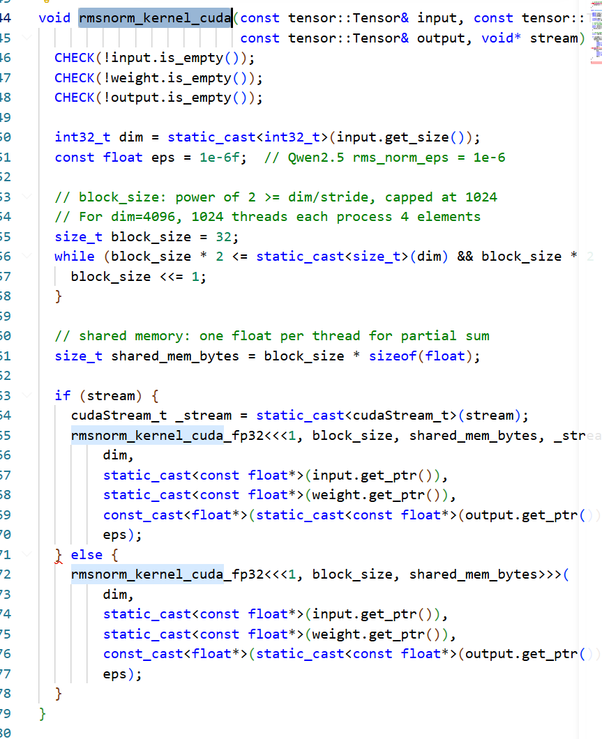Collapse the while loop fold arrow
This screenshot has width=602, height=739.
(x=27, y=256)
